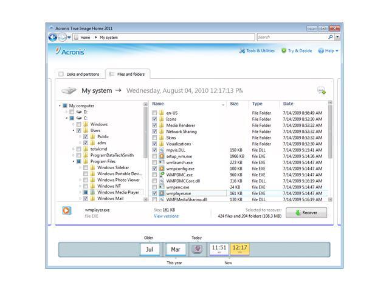Click the Recover button
Viewport: 389px width, 291px height.
coord(306,213)
